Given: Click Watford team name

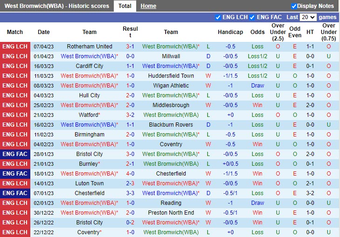Looking at the screenshot, I should [89, 115].
